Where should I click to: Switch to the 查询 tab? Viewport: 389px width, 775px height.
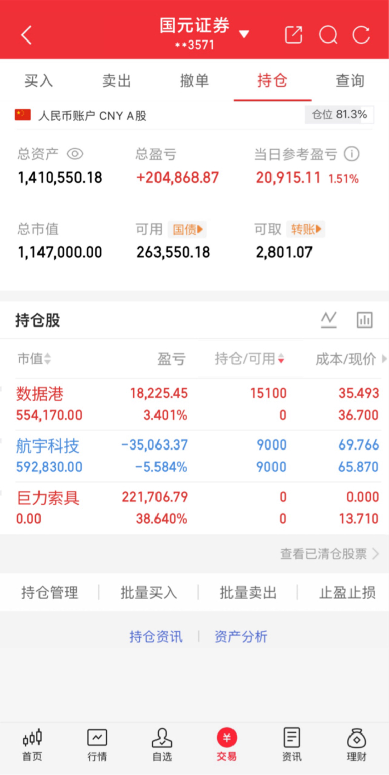point(350,80)
